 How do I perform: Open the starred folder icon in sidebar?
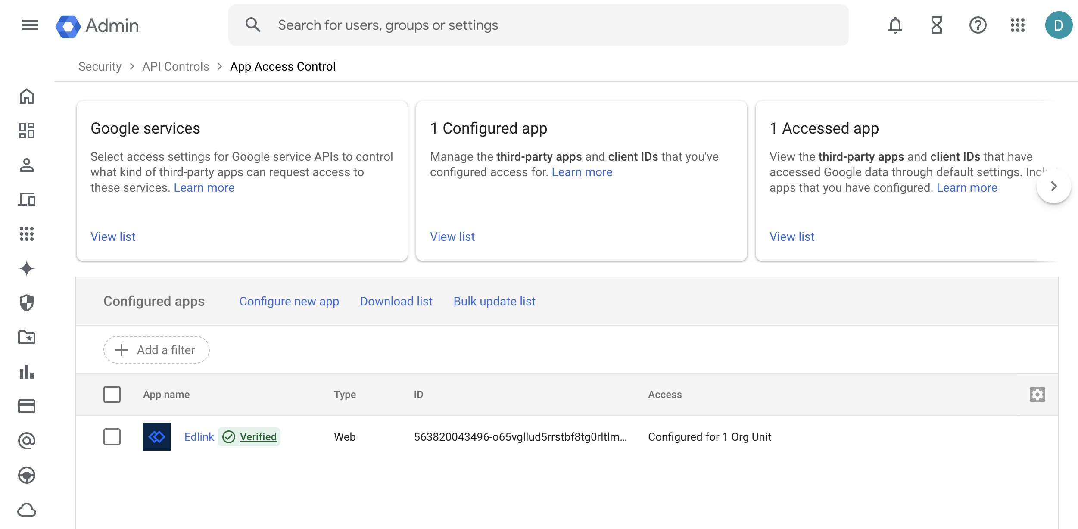27,337
